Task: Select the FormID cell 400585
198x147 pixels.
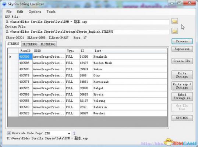Action: pos(26,69)
